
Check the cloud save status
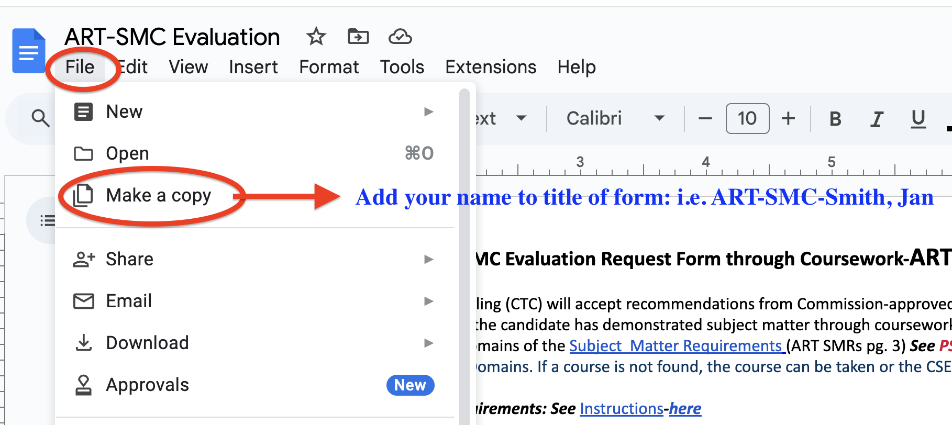[x=400, y=37]
